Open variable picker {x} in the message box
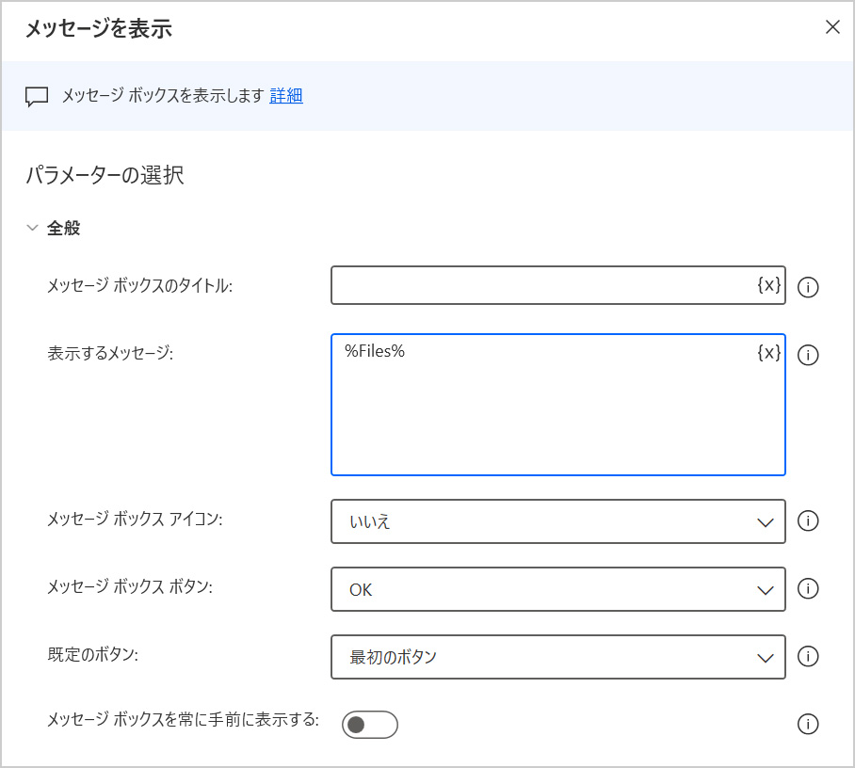855x768 pixels. tap(768, 352)
